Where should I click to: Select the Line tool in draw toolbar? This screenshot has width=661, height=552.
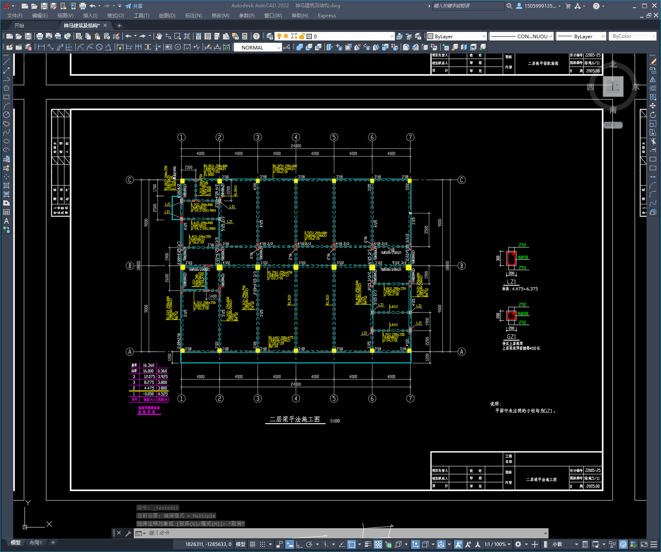click(x=6, y=62)
